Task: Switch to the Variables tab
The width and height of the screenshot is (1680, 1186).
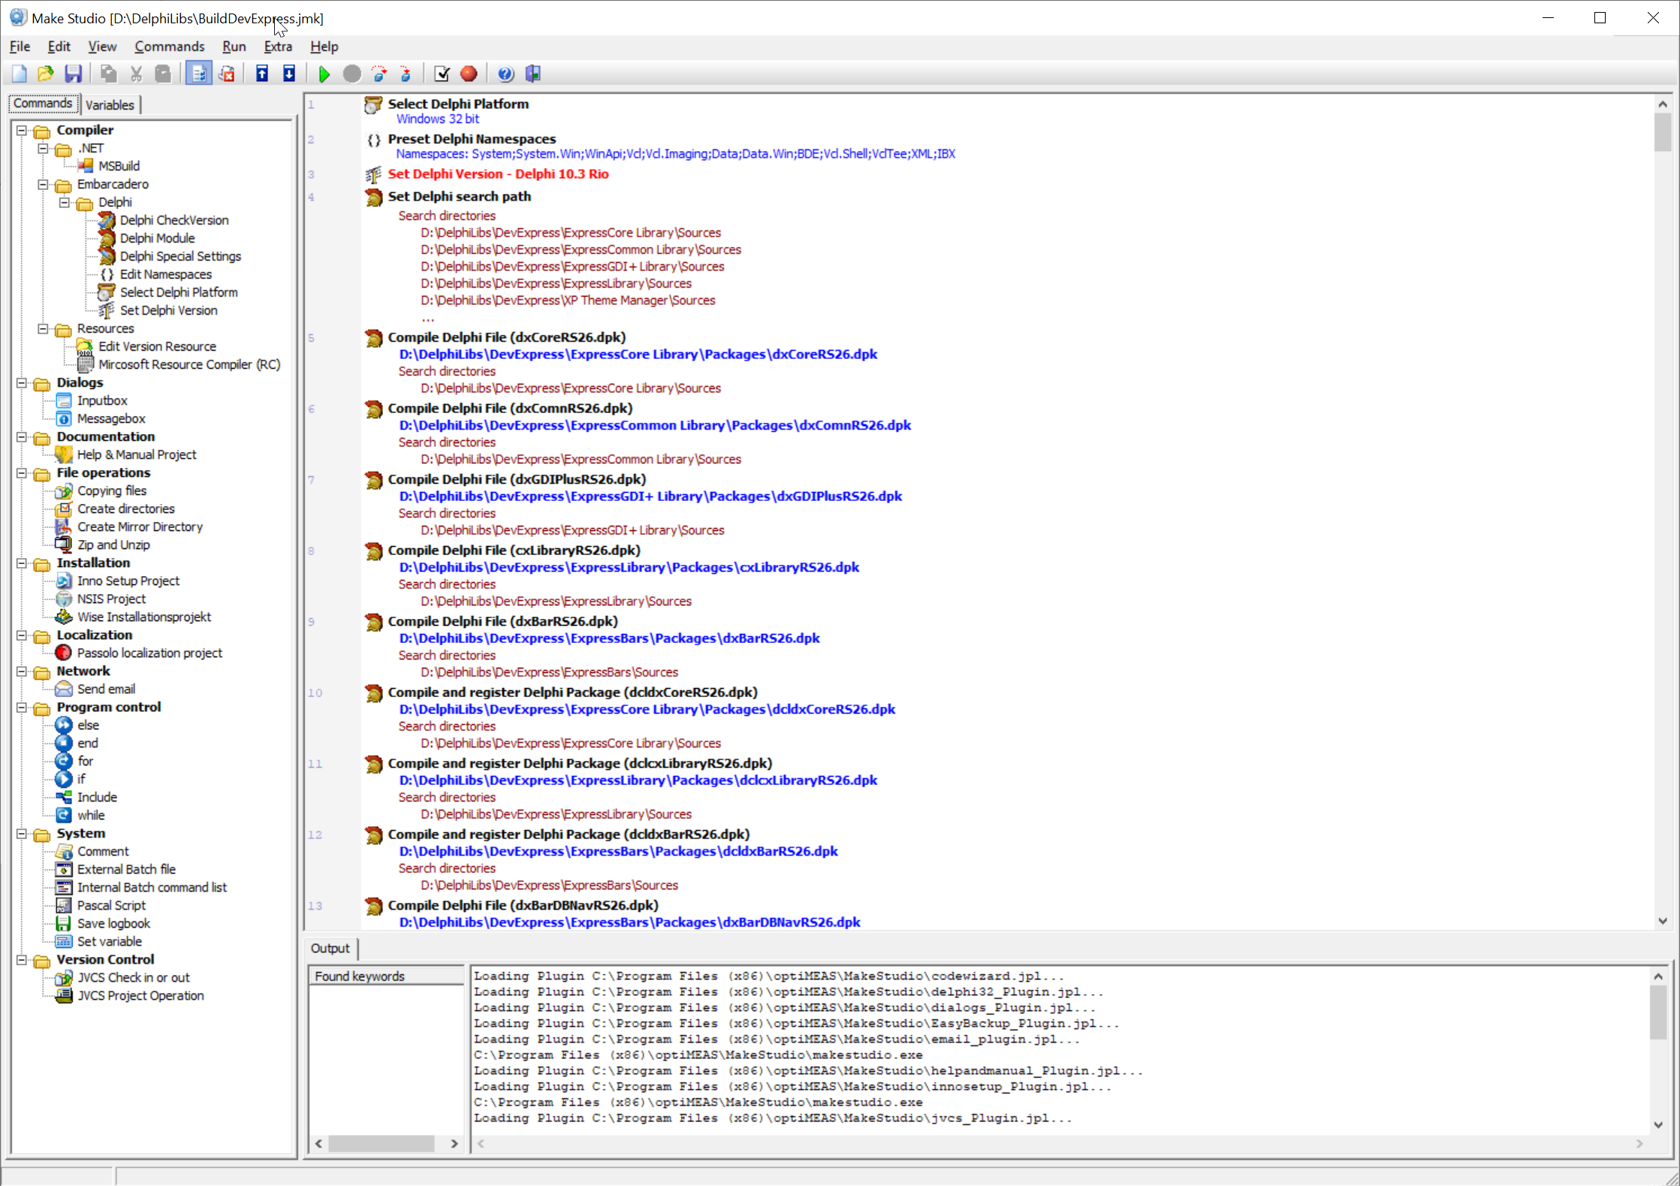Action: [110, 105]
